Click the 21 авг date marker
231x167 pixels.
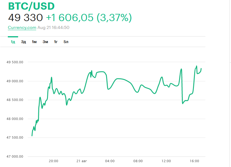pos(81,161)
